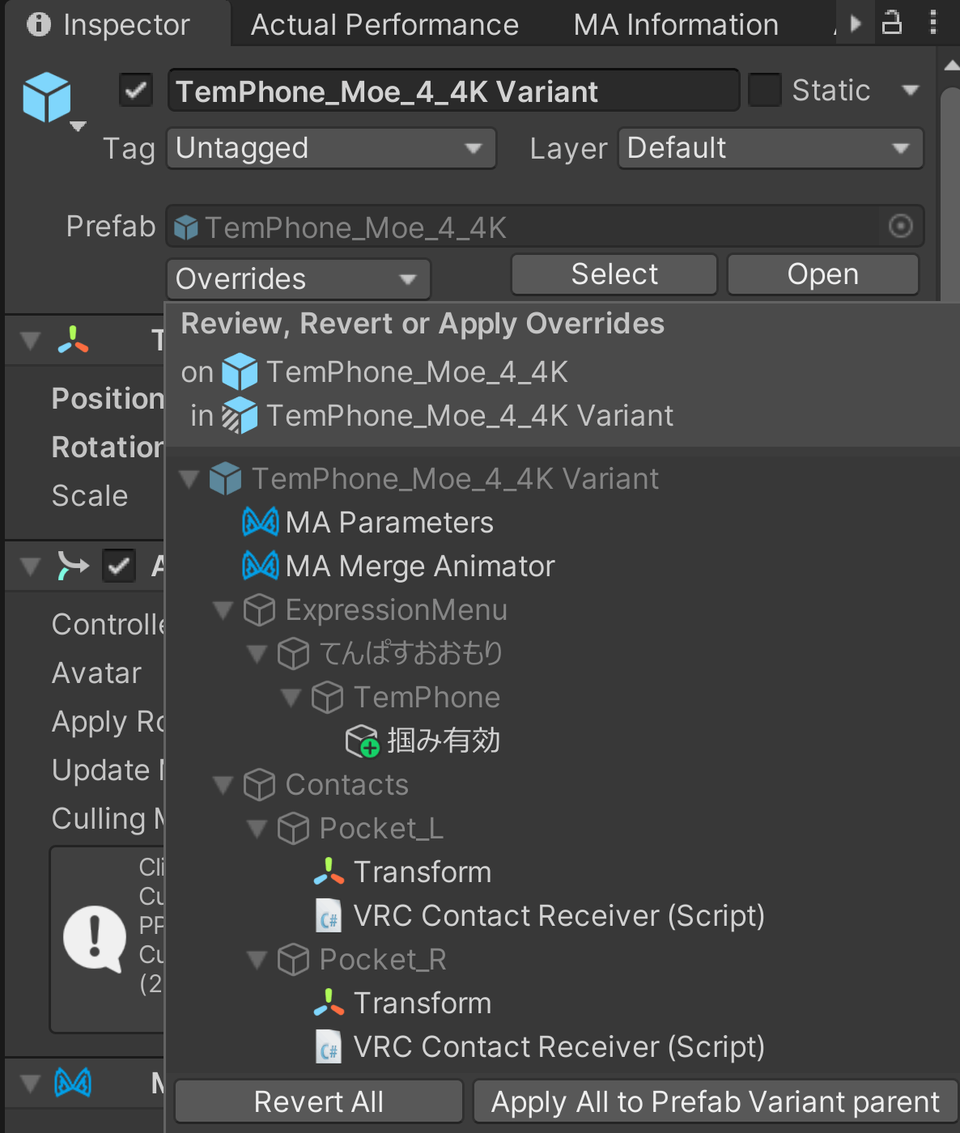Open the Prefab object picker circle
This screenshot has height=1133, width=960.
[x=901, y=226]
